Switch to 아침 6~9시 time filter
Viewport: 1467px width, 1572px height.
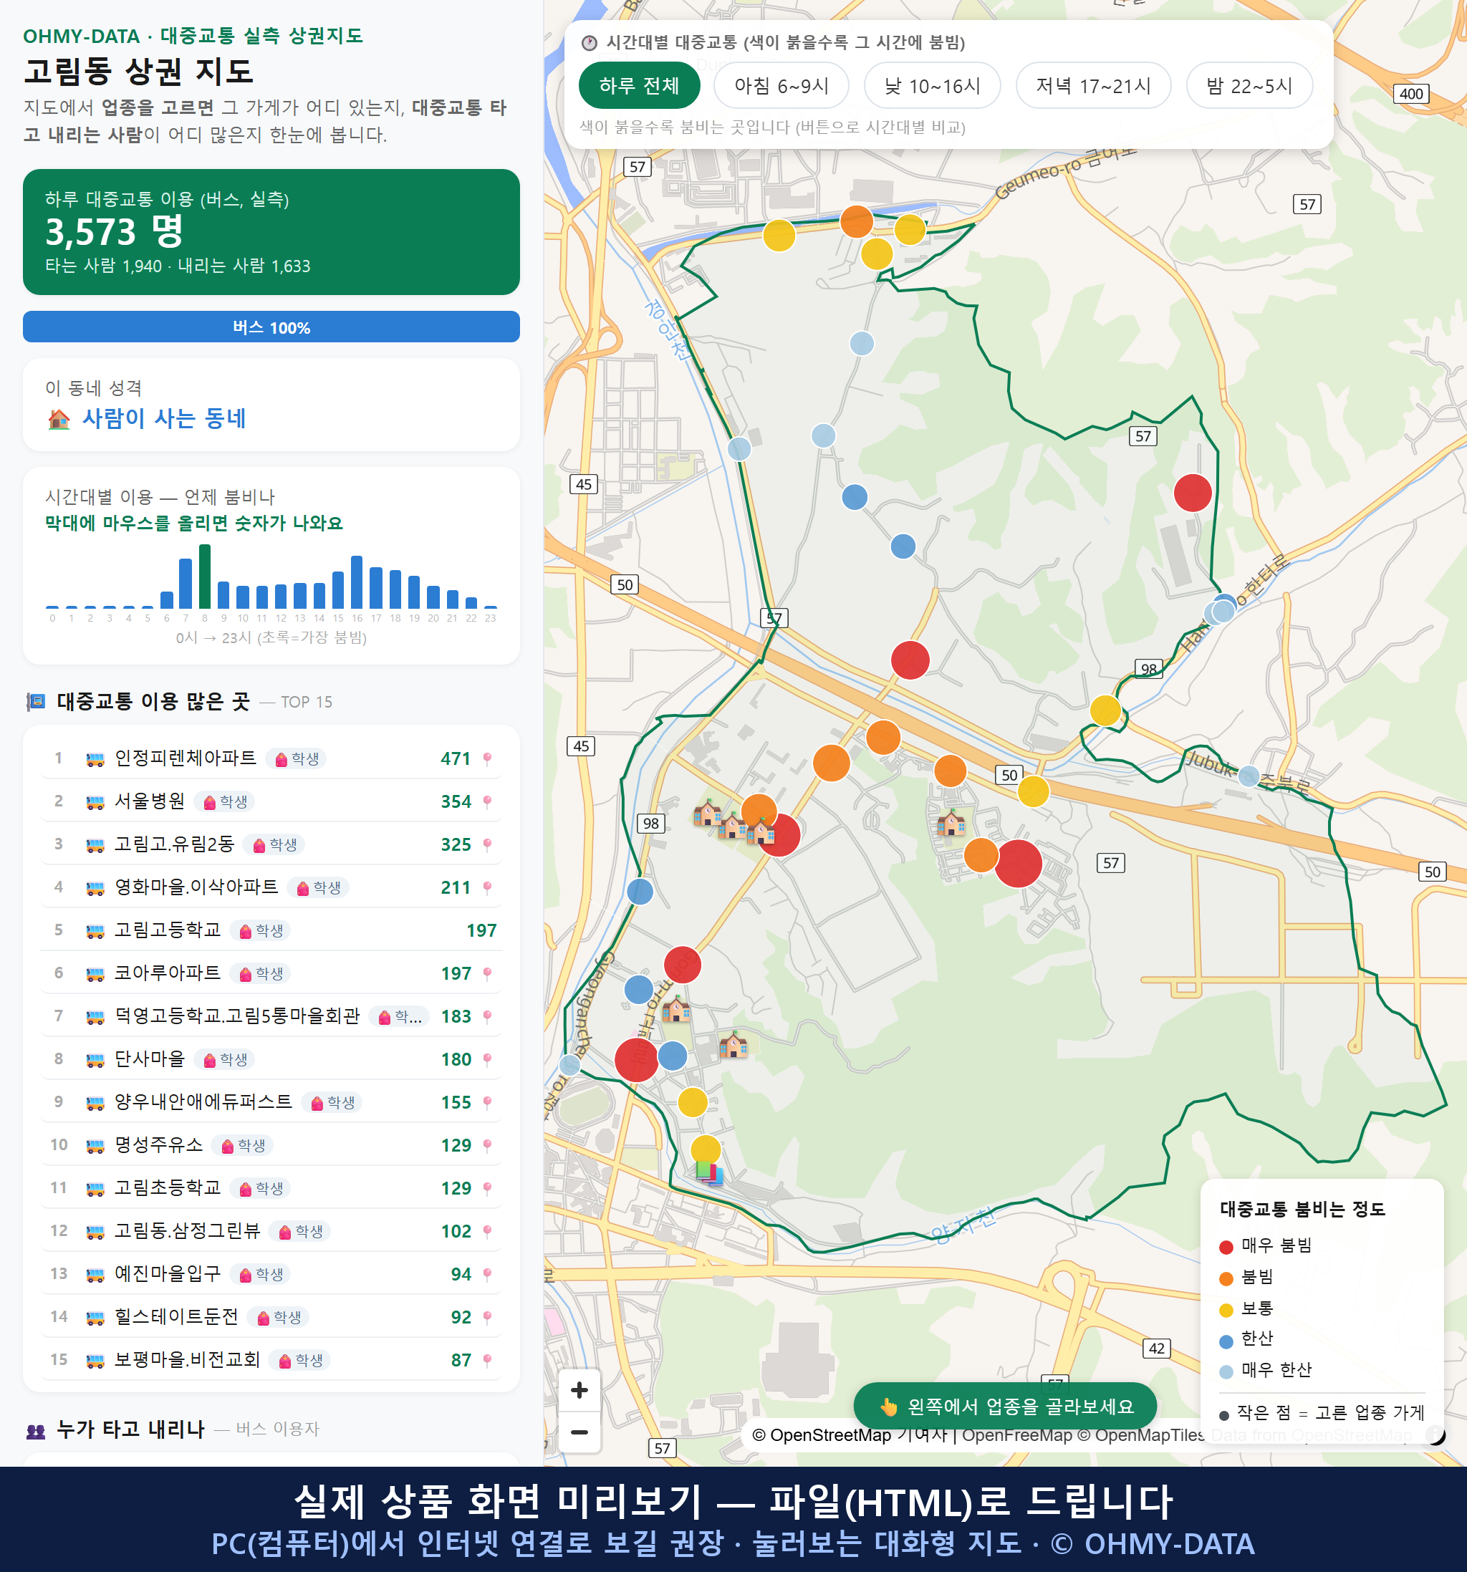(781, 85)
